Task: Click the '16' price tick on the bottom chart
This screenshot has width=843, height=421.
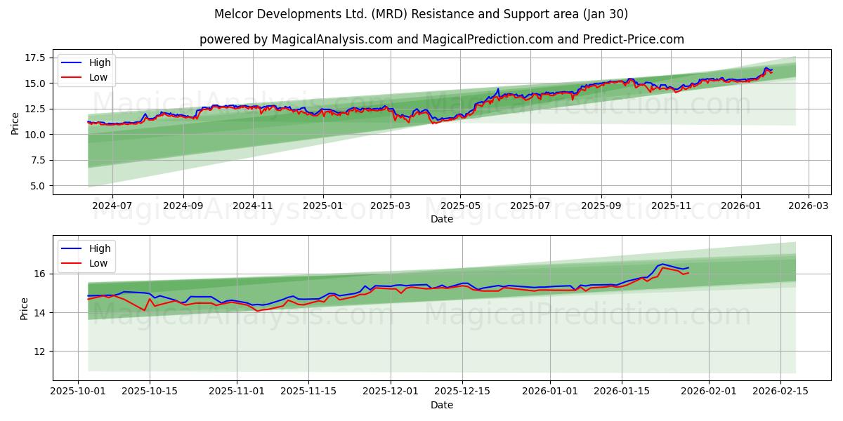Action: [41, 274]
